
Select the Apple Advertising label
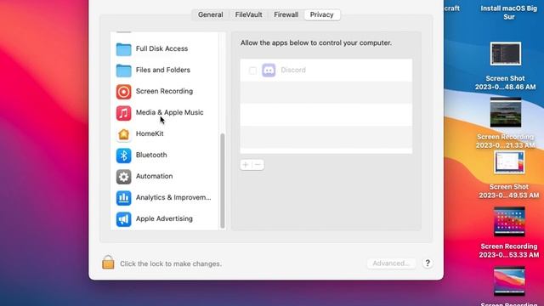coord(164,218)
